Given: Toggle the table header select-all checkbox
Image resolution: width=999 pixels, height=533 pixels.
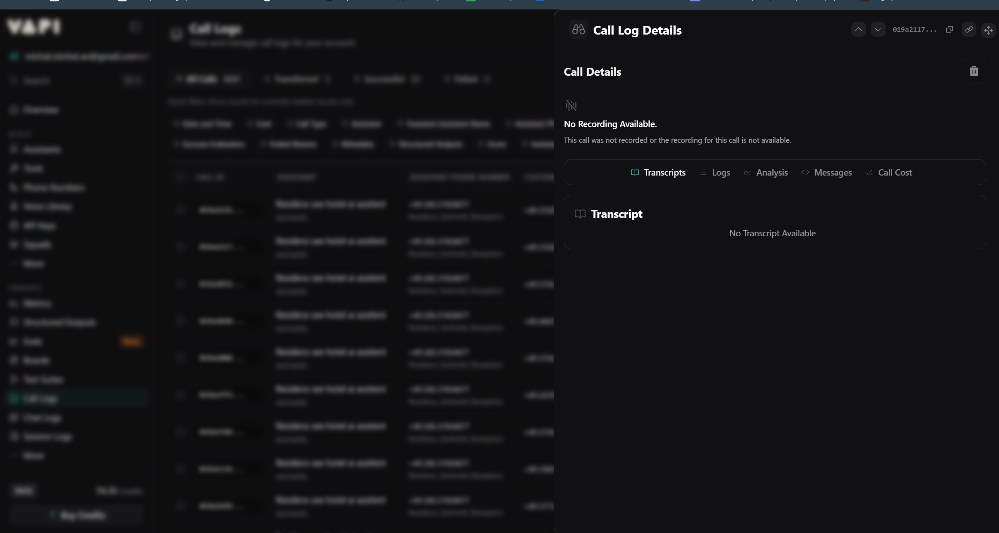Looking at the screenshot, I should point(180,177).
